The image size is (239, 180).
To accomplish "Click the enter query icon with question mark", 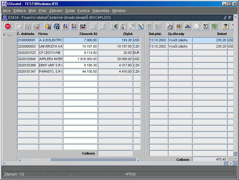I will (x=48, y=27).
